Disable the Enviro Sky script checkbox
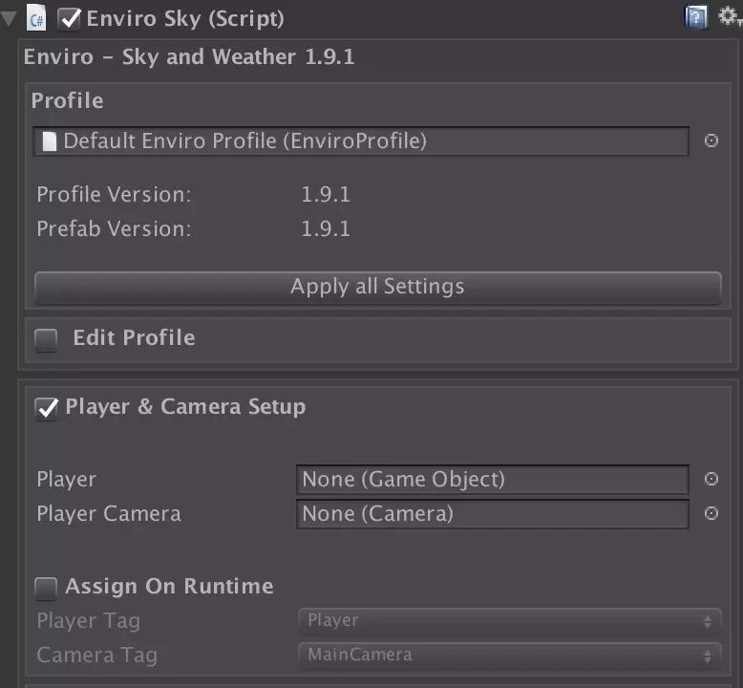 tap(69, 19)
